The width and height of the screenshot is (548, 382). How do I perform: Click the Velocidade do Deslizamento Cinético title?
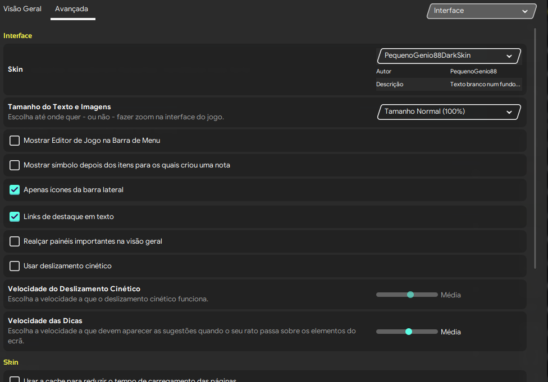tap(74, 289)
